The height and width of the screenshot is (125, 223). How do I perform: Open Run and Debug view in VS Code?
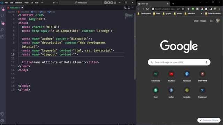pos(2,30)
